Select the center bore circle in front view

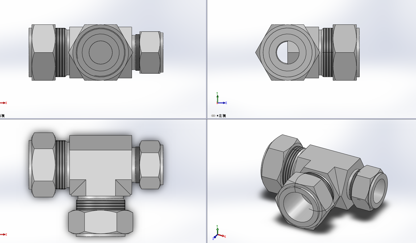[x=101, y=52]
